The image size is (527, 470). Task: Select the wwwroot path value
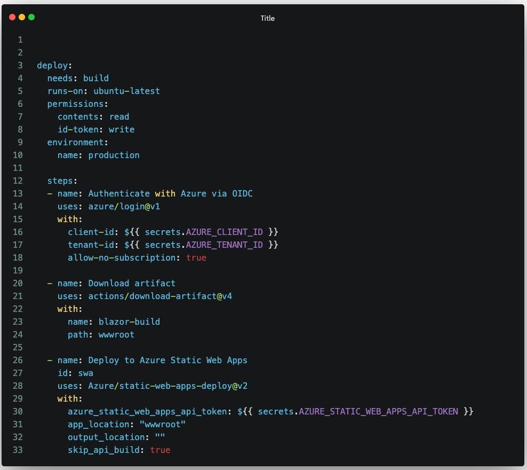click(x=116, y=334)
